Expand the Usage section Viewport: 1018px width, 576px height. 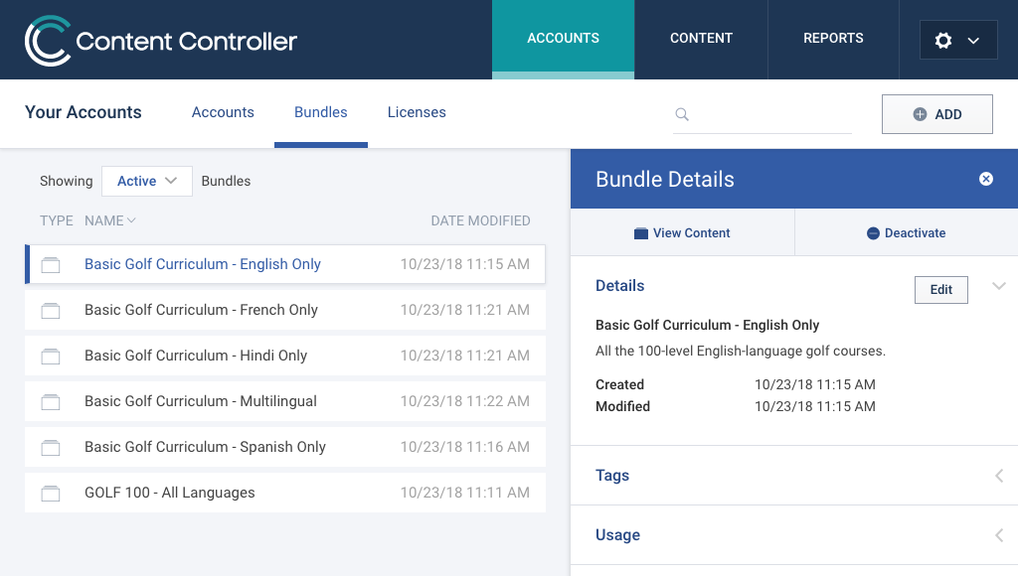click(x=999, y=535)
